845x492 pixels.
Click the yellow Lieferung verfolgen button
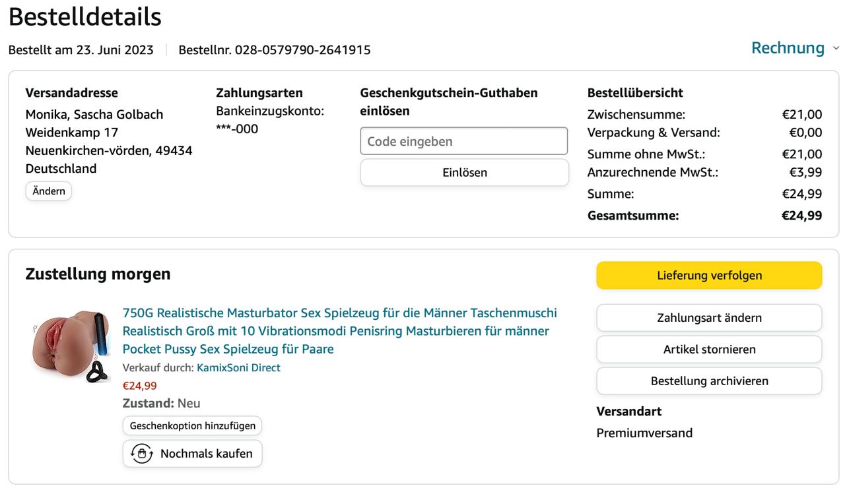tap(709, 276)
